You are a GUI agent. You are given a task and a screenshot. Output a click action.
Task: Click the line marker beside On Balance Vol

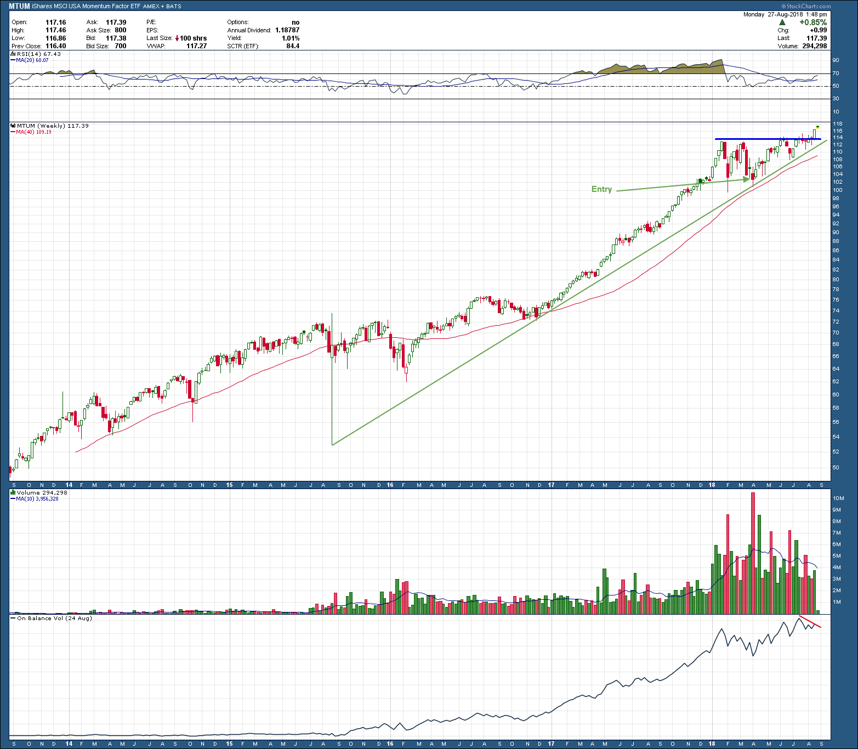coord(13,619)
